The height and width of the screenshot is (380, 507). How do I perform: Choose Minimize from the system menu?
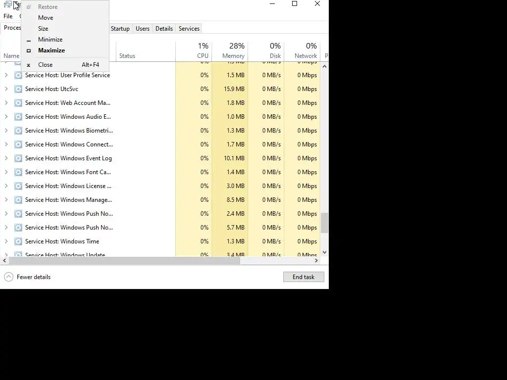click(x=65, y=40)
